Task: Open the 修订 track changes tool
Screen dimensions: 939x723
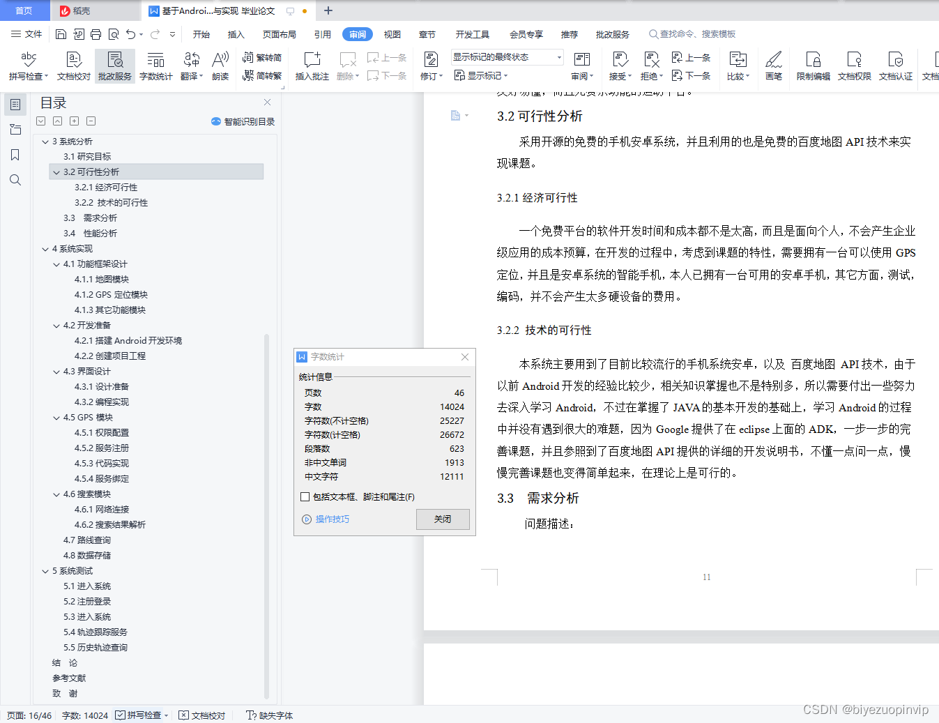Action: [431, 66]
